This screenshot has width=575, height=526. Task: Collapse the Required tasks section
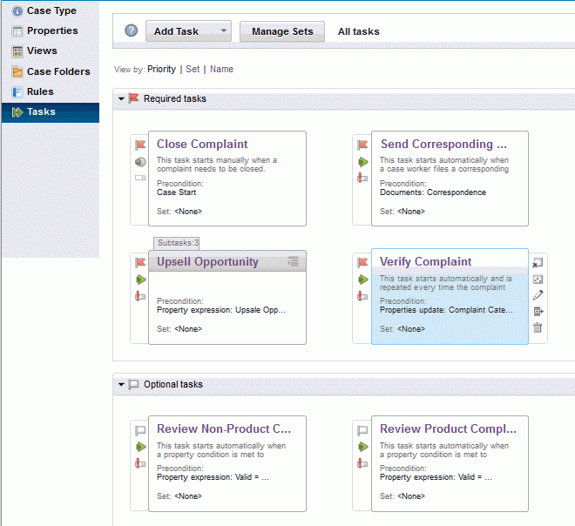coord(121,98)
